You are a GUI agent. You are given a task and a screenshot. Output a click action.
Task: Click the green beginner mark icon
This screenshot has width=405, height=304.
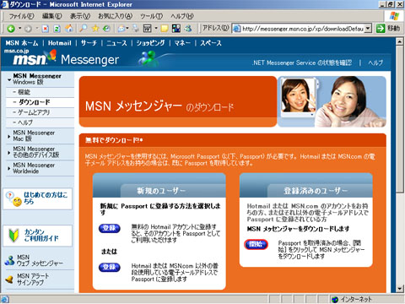point(13,236)
